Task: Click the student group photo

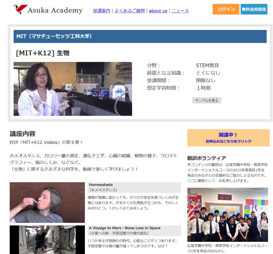Action: 228,215
